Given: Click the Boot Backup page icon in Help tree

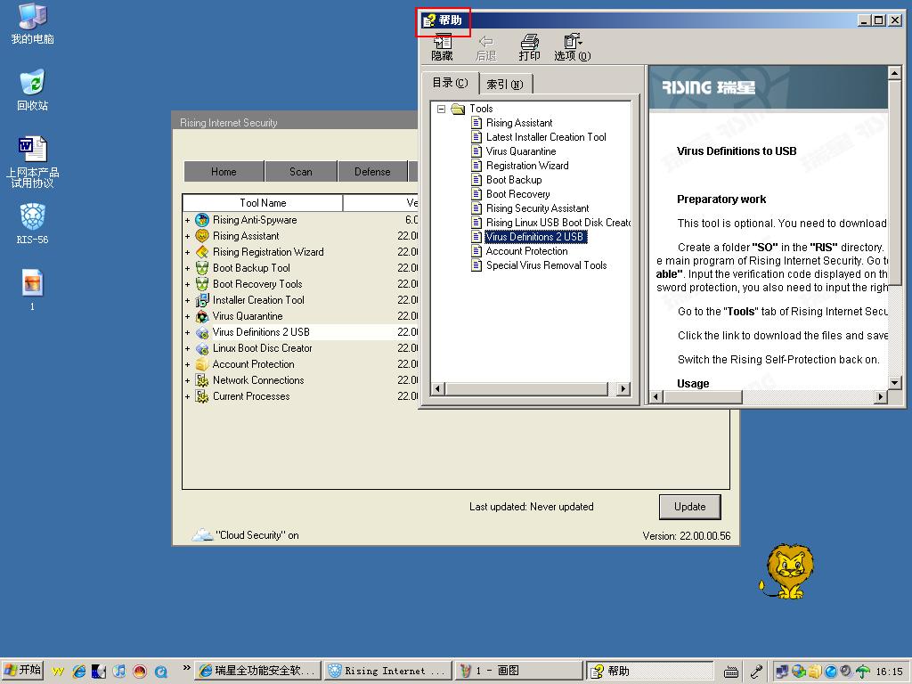Looking at the screenshot, I should tap(476, 180).
